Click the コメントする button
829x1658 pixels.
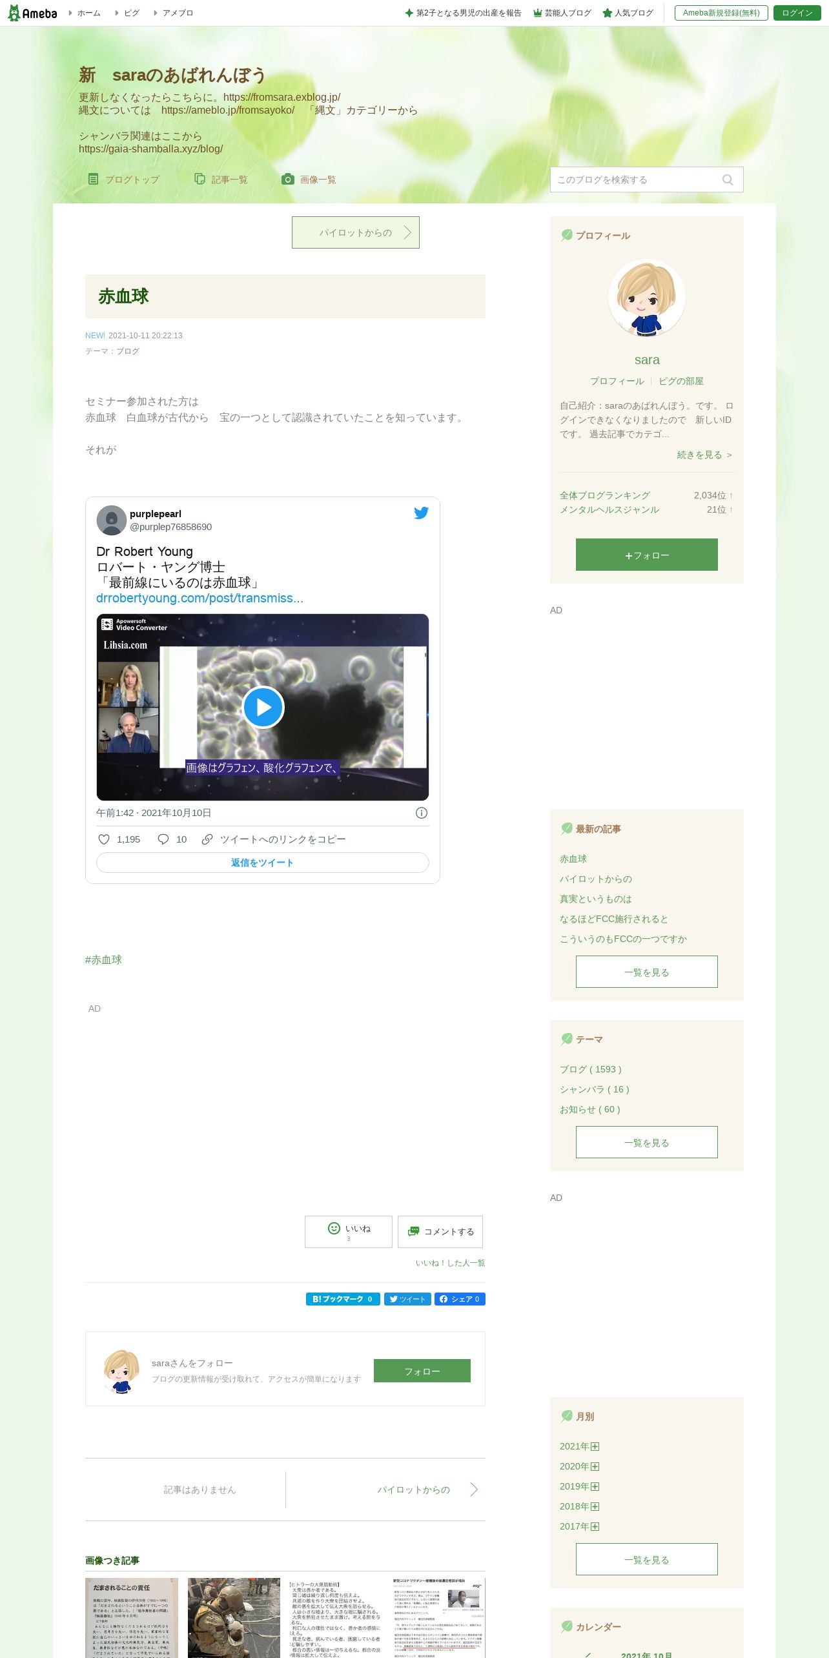(x=440, y=1232)
